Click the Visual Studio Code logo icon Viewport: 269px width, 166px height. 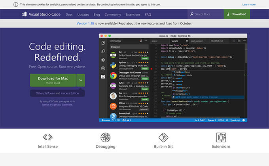tap(24, 14)
